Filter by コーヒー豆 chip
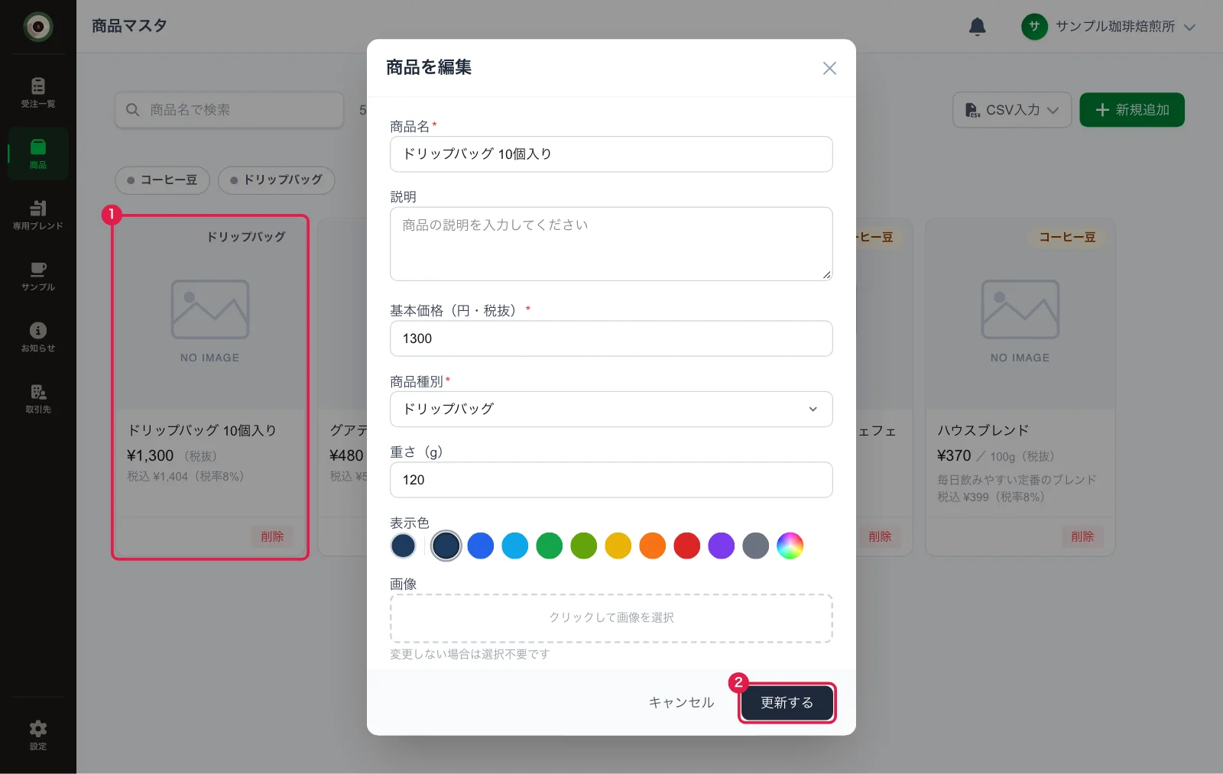The height and width of the screenshot is (774, 1223). point(162,180)
